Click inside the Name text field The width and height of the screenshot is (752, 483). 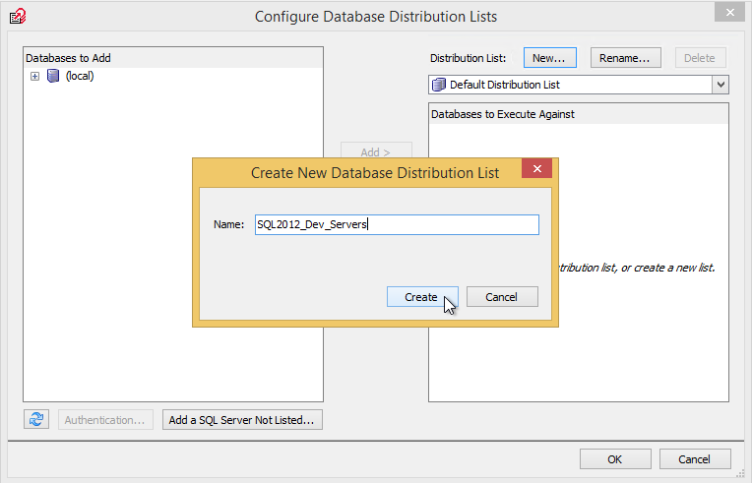click(396, 225)
